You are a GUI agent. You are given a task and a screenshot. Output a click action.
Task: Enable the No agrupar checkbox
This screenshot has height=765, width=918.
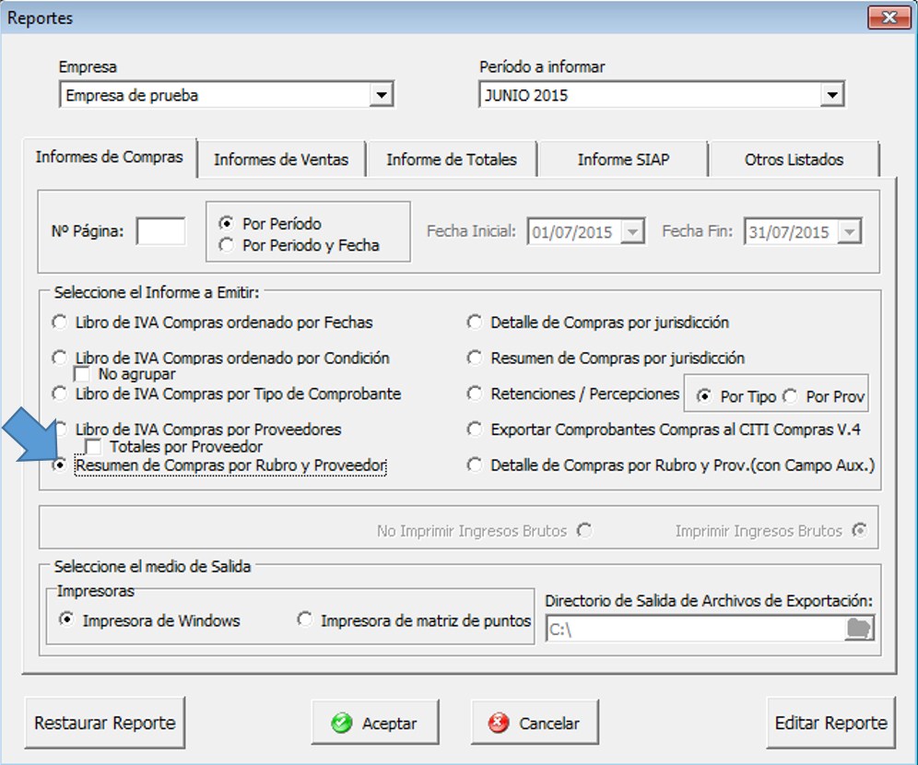83,375
